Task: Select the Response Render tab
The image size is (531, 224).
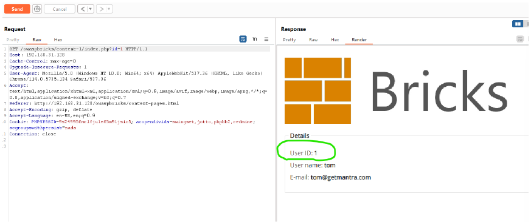Action: point(359,40)
